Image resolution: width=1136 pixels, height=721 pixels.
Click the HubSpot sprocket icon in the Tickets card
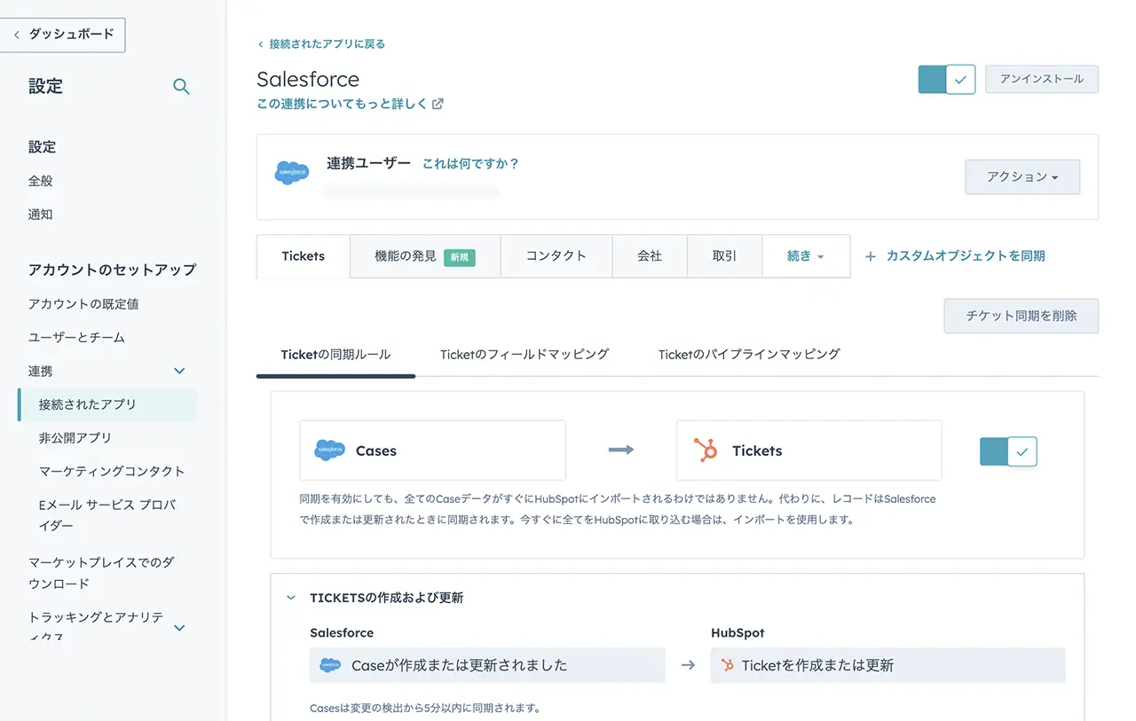706,451
